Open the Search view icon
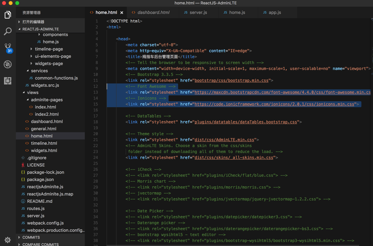Viewport: 373px width, 246px height. click(8, 31)
